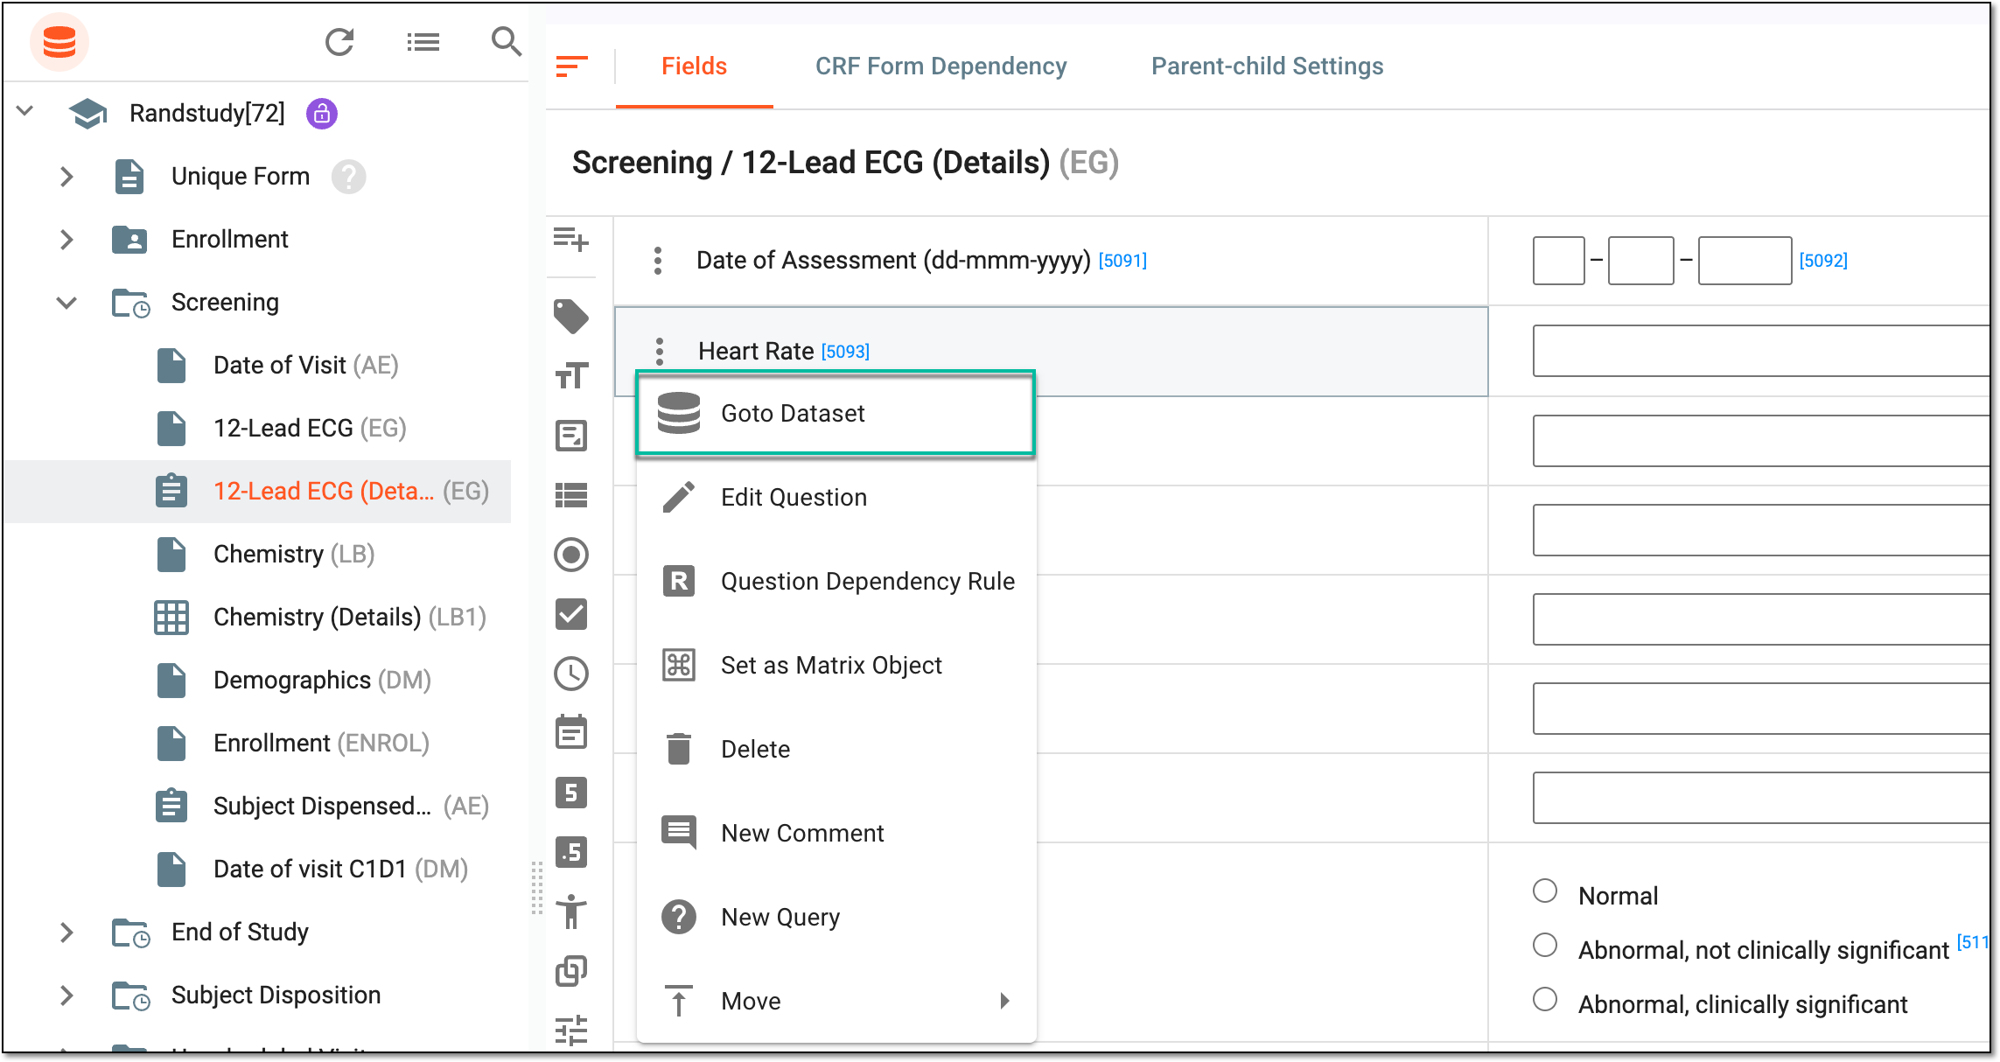The height and width of the screenshot is (1062, 2000).
Task: Open Date of visit C1D1 (DM) form
Action: coord(340,869)
